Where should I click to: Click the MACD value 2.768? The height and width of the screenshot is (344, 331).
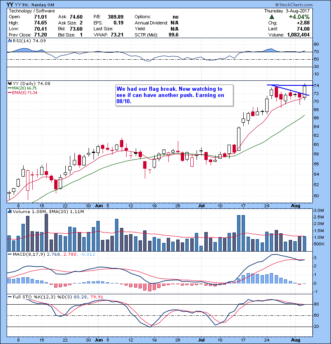[53, 254]
